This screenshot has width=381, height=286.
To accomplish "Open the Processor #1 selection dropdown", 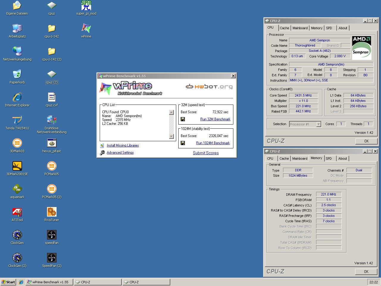I will click(318, 124).
